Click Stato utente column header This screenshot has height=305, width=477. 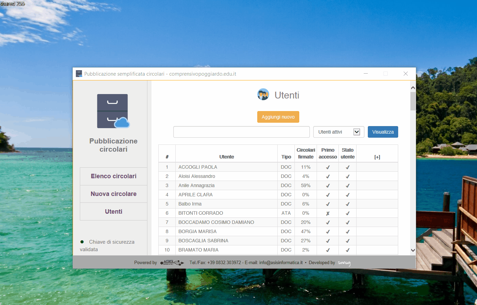348,153
